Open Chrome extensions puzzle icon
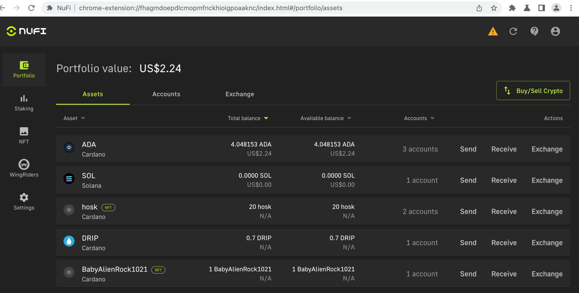The height and width of the screenshot is (293, 579). [x=512, y=8]
